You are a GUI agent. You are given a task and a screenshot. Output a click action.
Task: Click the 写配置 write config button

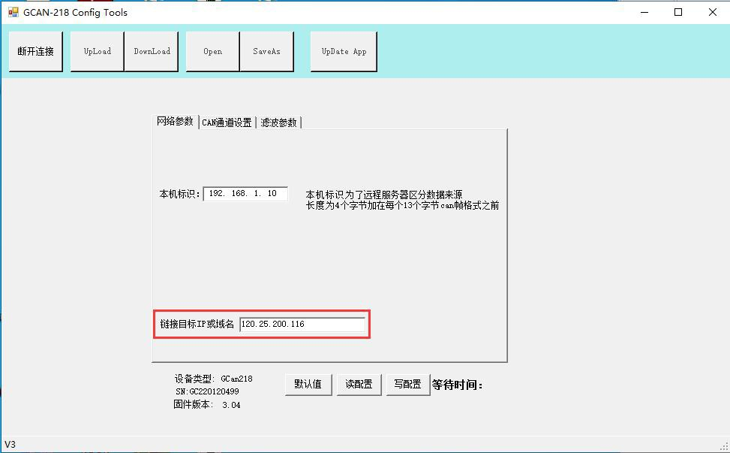click(407, 384)
